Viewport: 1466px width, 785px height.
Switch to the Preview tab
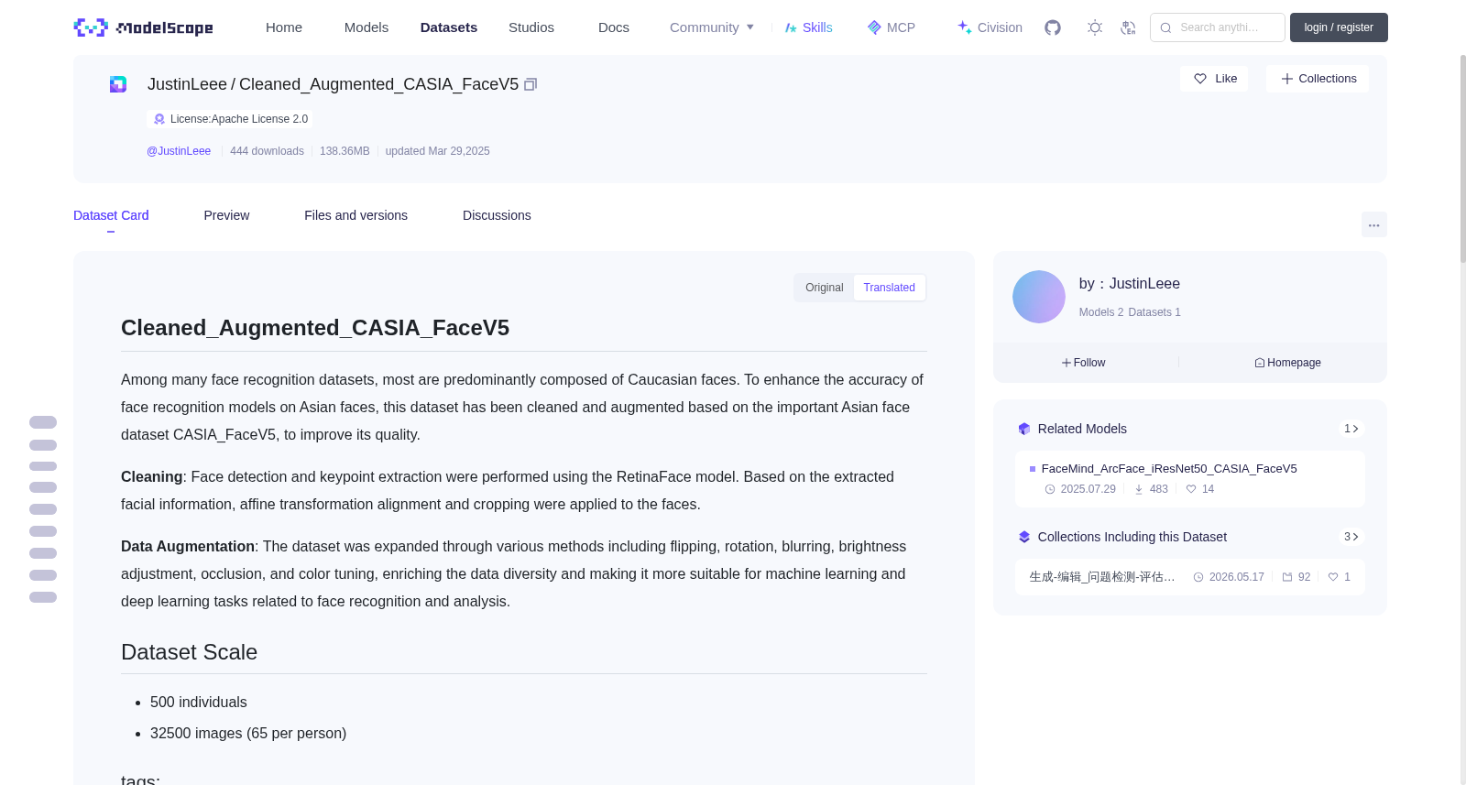point(226,215)
